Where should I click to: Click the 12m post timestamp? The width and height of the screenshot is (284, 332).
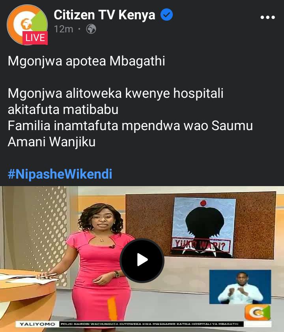point(64,29)
